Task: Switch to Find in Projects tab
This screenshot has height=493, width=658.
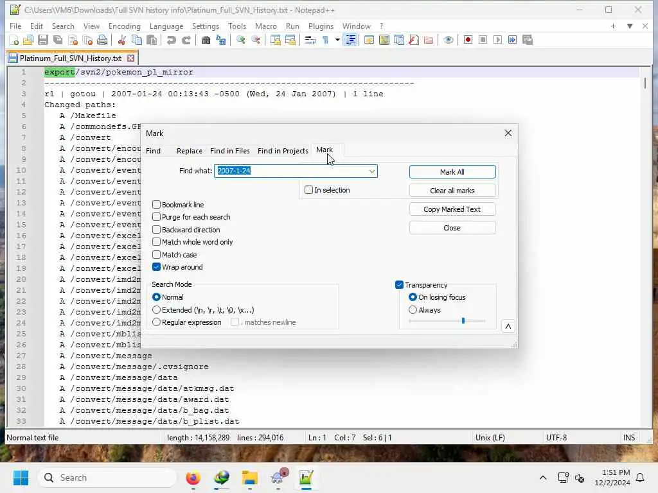Action: point(283,150)
